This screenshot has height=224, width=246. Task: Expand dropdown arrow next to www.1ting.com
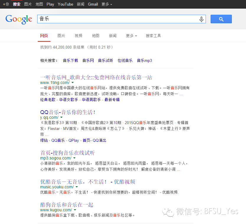[73, 83]
